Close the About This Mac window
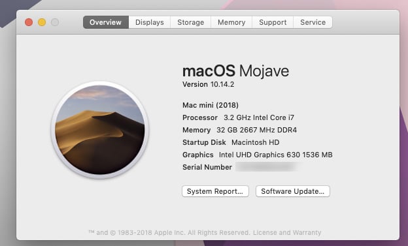 click(29, 22)
